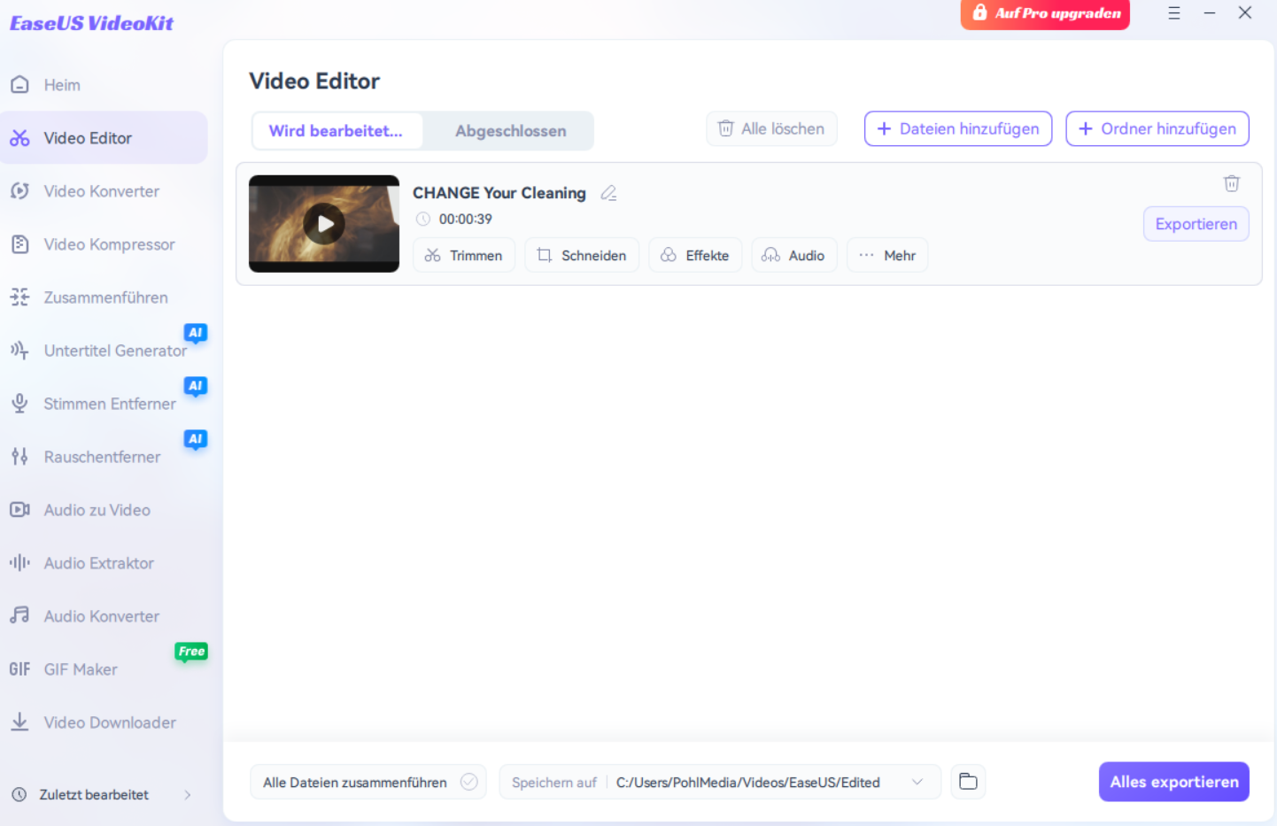Expand the Mehr options menu
Viewport: 1277px width, 826px height.
(x=887, y=255)
